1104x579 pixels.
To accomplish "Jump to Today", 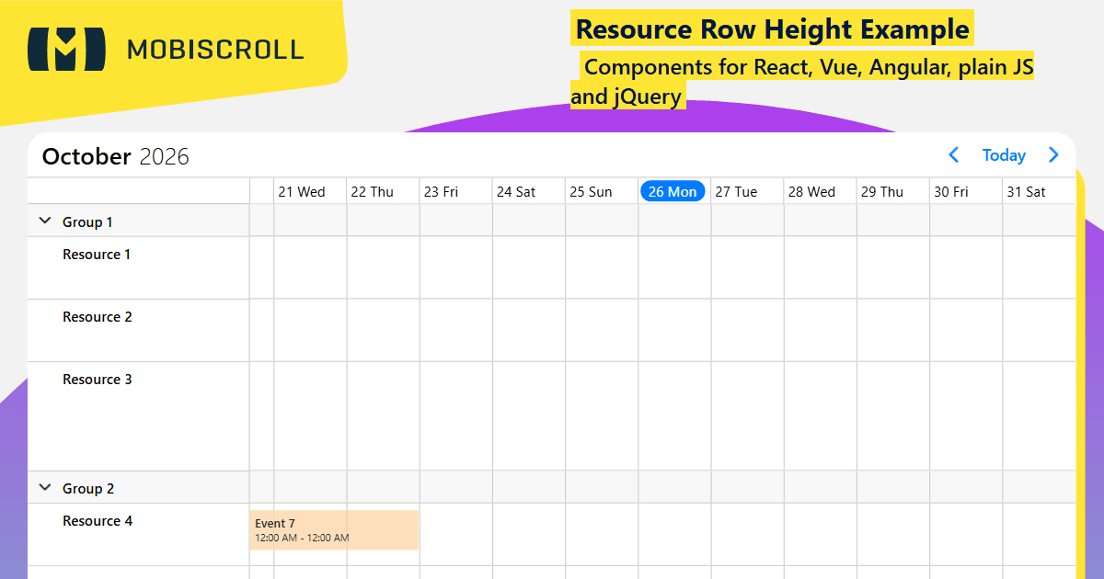I will 1004,155.
